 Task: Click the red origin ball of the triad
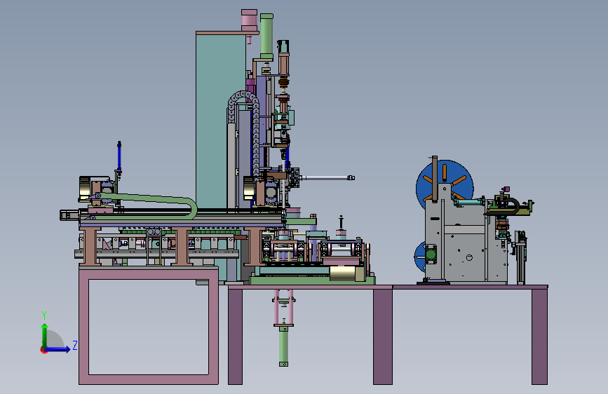[x=43, y=350]
